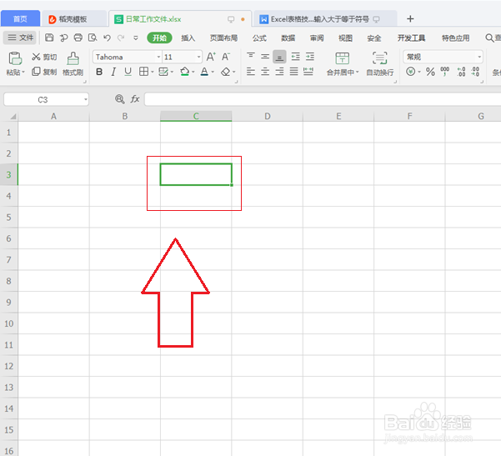Switch to the 插入 ribbon tab
Image resolution: width=501 pixels, height=456 pixels.
click(188, 38)
